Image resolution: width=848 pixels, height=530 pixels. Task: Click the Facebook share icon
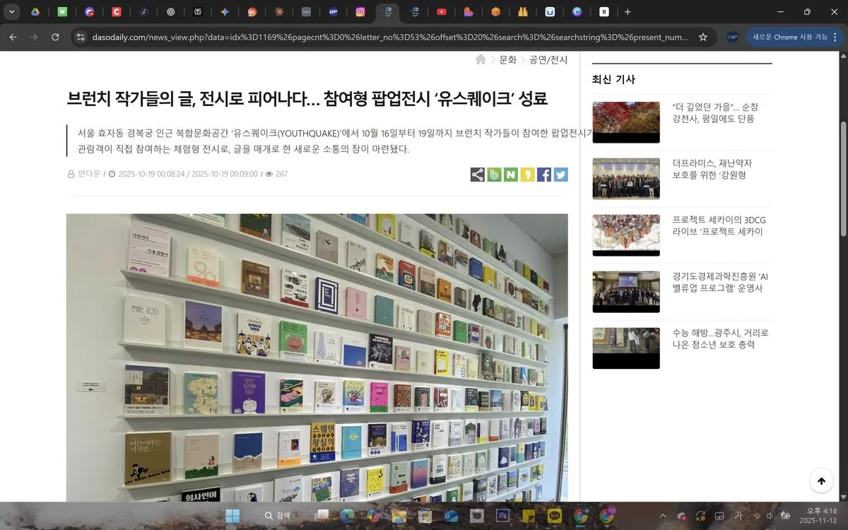(x=543, y=175)
